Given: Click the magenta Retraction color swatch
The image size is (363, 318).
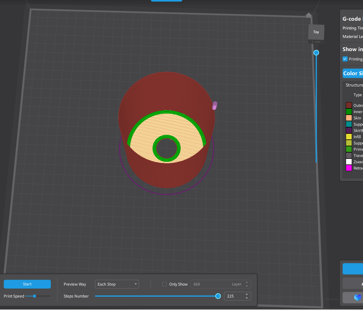Looking at the screenshot, I should pos(349,168).
